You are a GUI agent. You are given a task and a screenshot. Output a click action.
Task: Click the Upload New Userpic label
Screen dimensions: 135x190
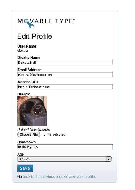click(x=34, y=130)
